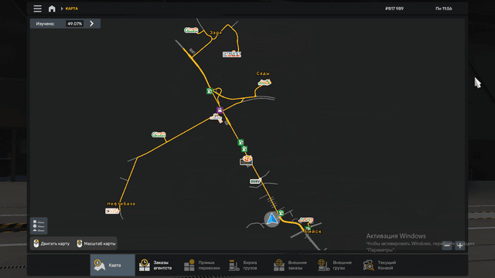Click the company logo at Нефтебаза

point(111,211)
